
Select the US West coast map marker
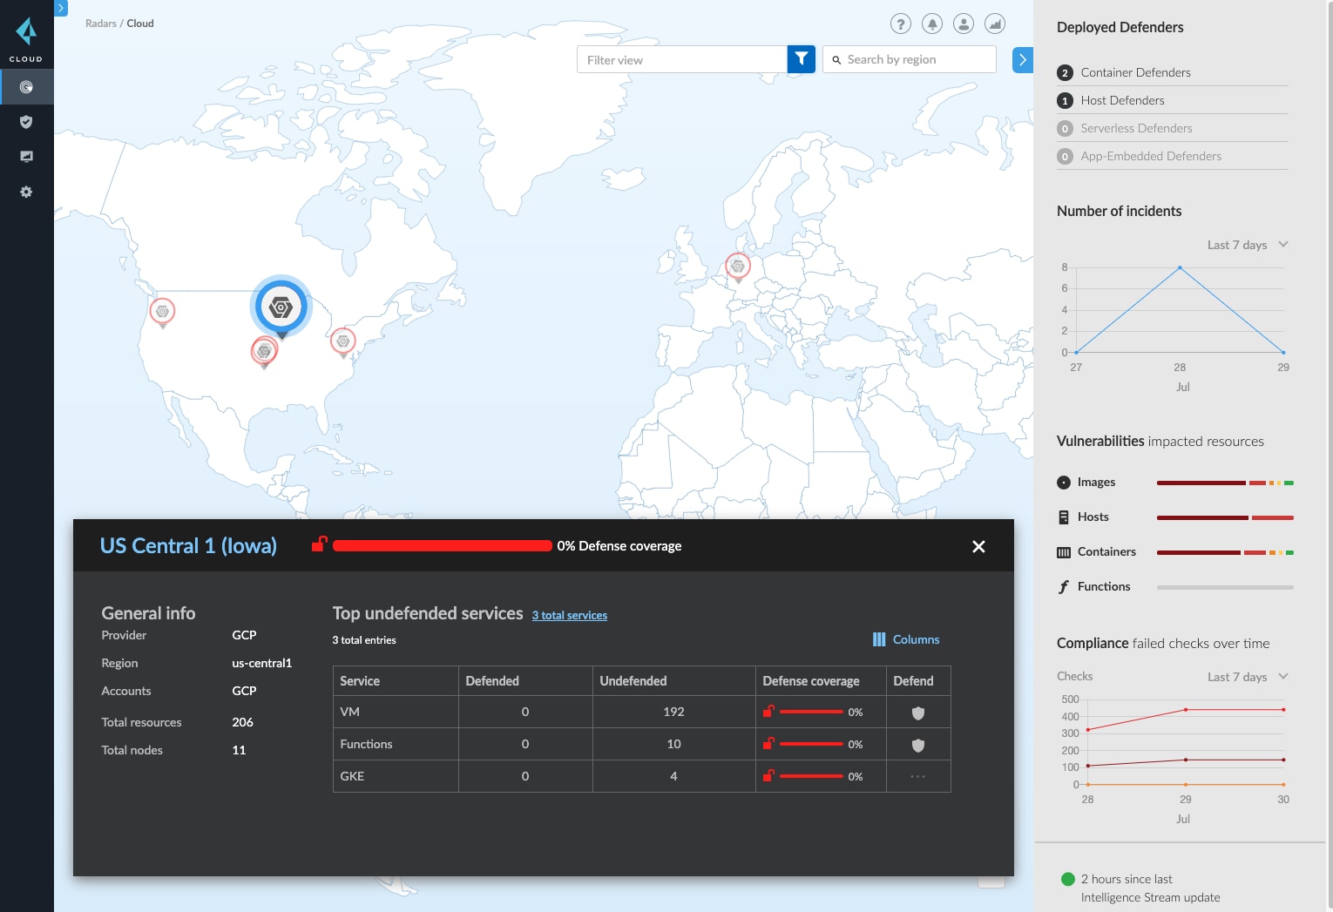(162, 312)
